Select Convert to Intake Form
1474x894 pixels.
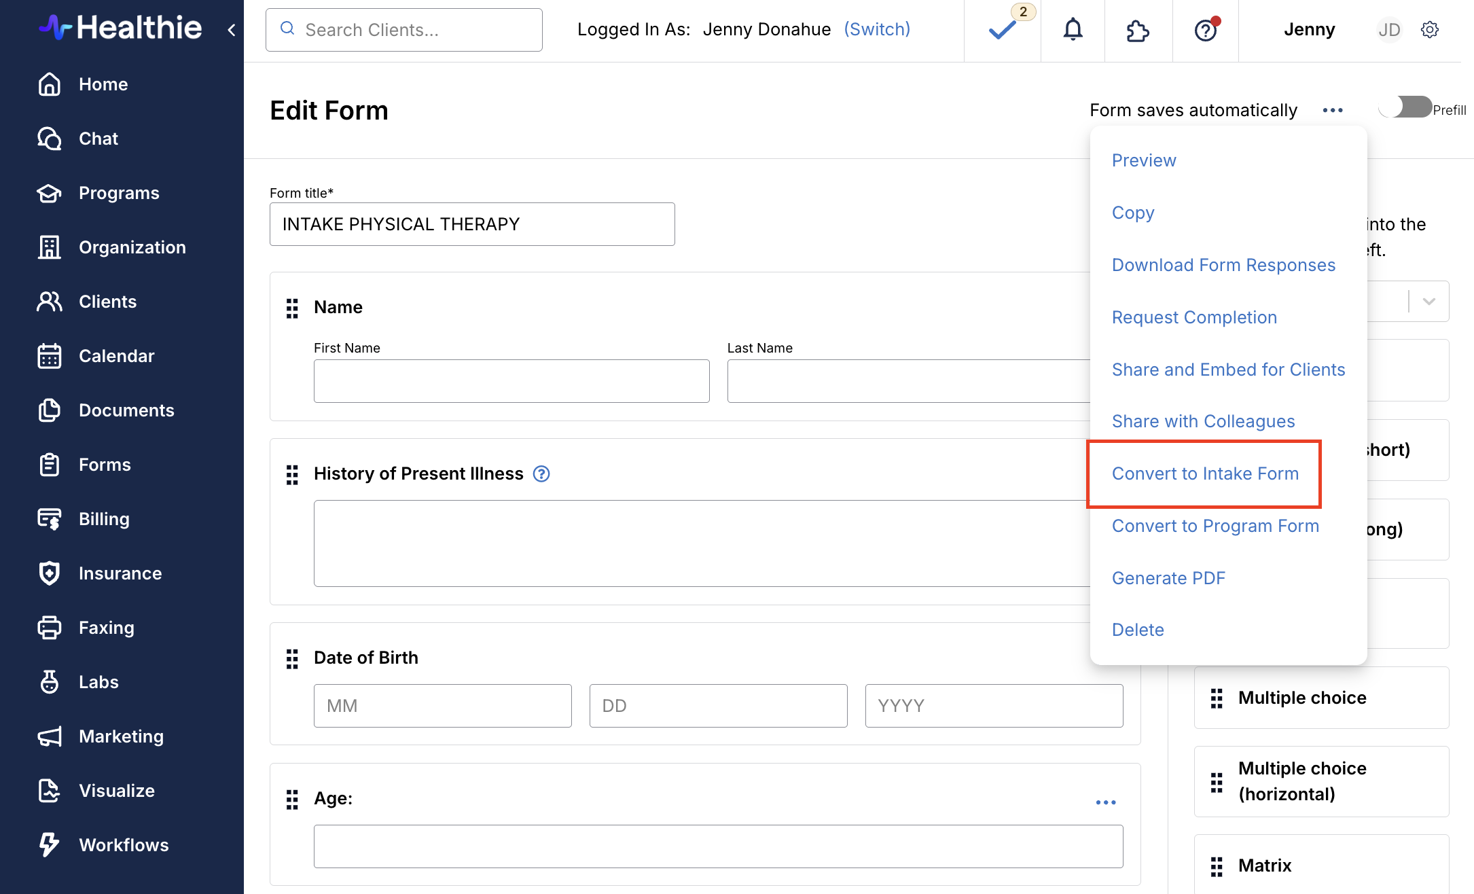coord(1204,473)
